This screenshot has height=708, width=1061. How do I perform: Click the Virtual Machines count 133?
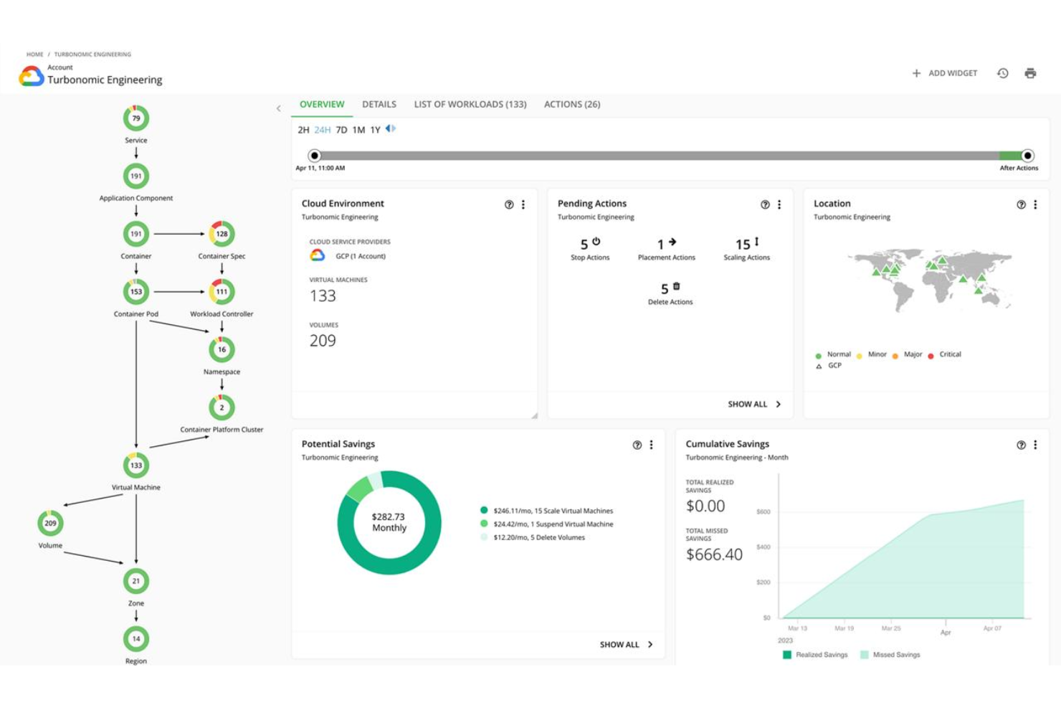tap(323, 296)
